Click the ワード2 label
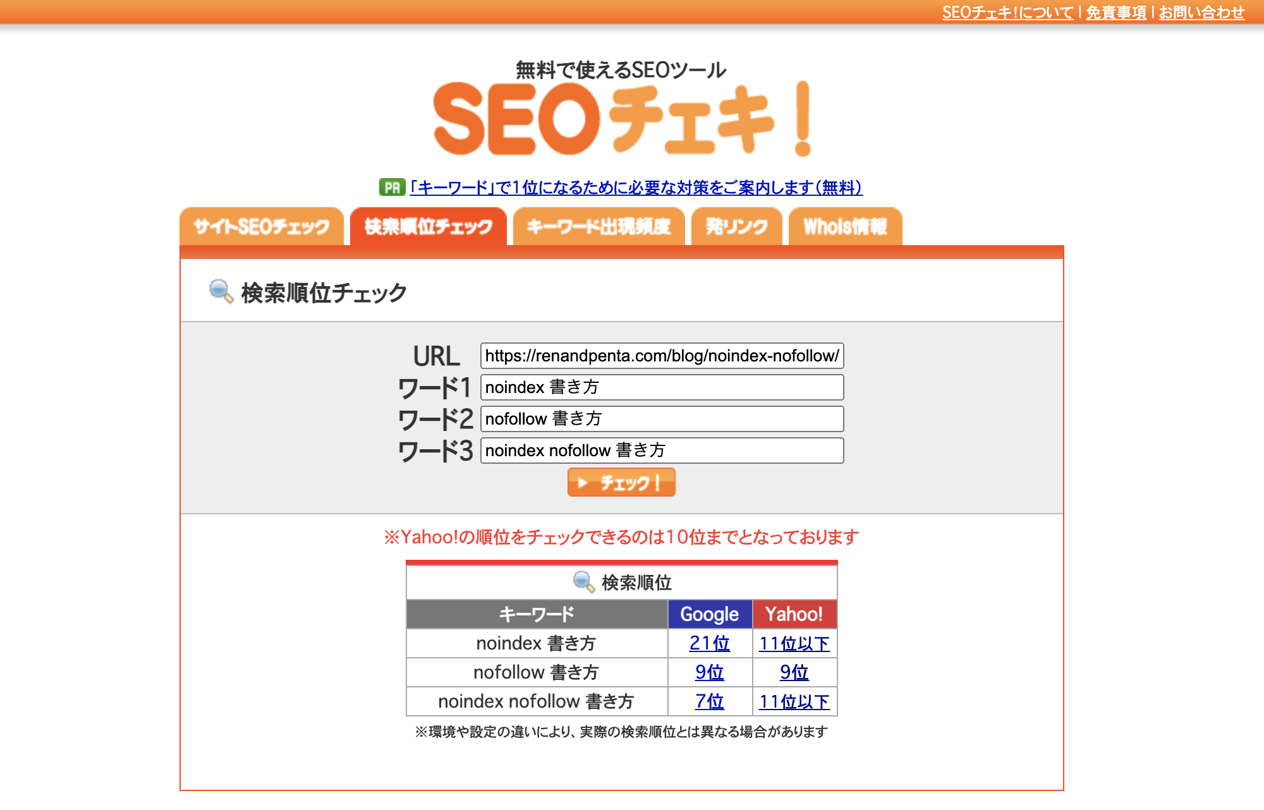This screenshot has height=810, width=1264. (x=435, y=420)
